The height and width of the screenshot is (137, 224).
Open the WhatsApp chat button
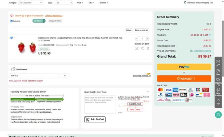(218, 115)
